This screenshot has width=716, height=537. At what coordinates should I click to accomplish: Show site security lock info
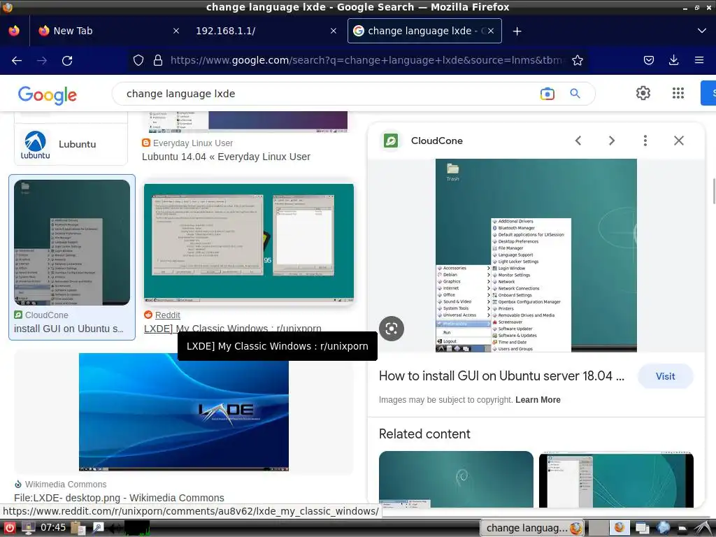(158, 60)
